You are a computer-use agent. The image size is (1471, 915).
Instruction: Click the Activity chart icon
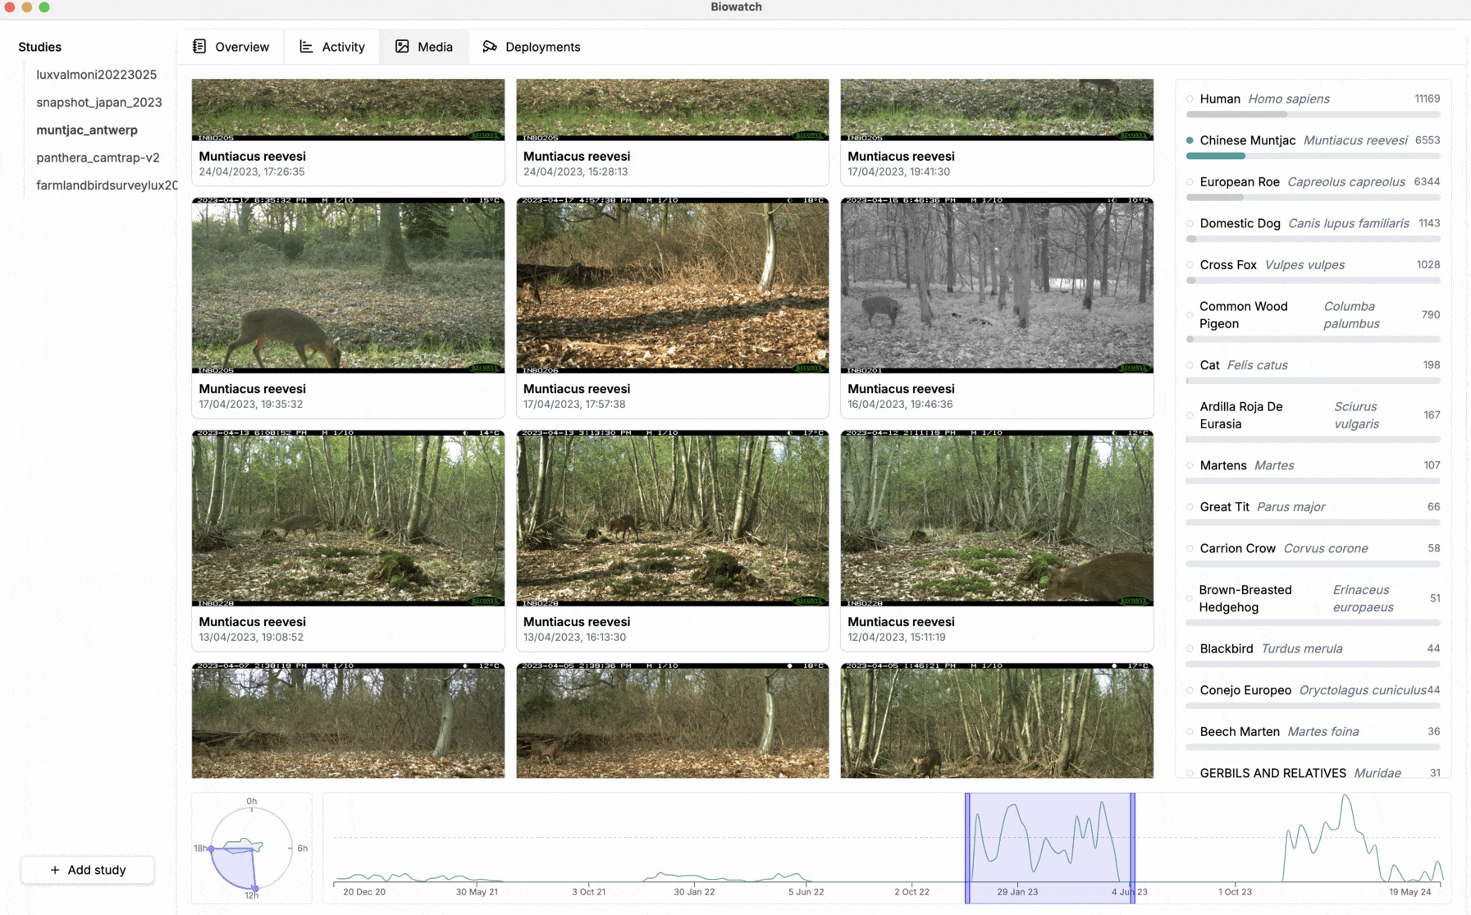click(306, 47)
